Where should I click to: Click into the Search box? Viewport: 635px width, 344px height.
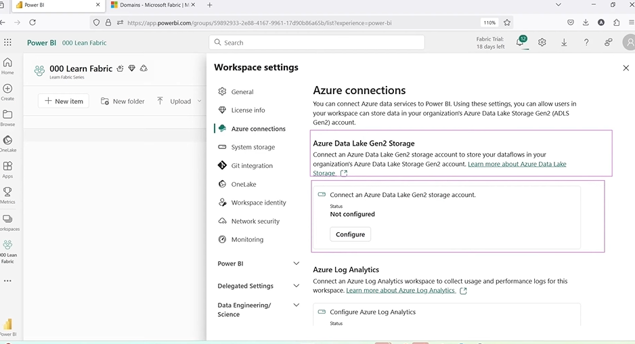[317, 43]
